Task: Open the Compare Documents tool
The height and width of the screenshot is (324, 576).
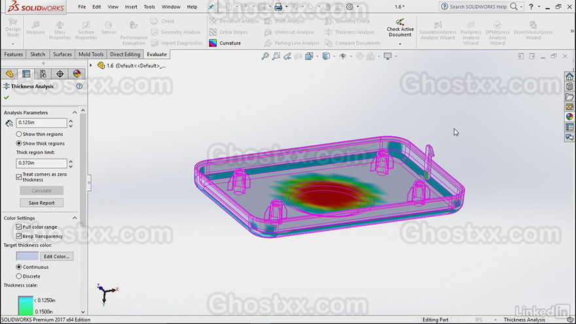Action: click(x=352, y=43)
